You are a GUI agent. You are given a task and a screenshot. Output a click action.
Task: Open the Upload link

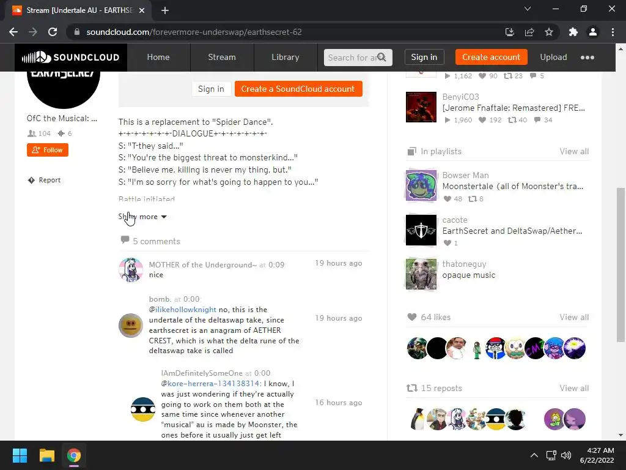553,57
